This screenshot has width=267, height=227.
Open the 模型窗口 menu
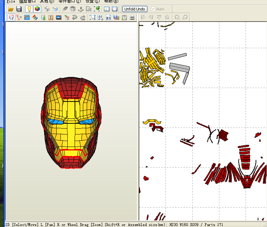(x=27, y=1)
